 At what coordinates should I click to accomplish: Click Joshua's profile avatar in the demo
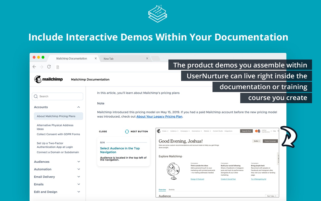coord(259,131)
